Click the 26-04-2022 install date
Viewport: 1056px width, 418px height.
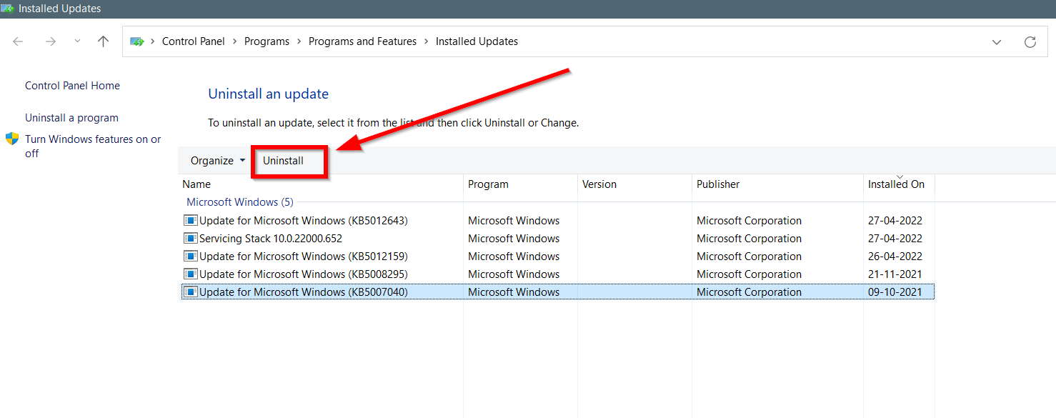click(895, 257)
